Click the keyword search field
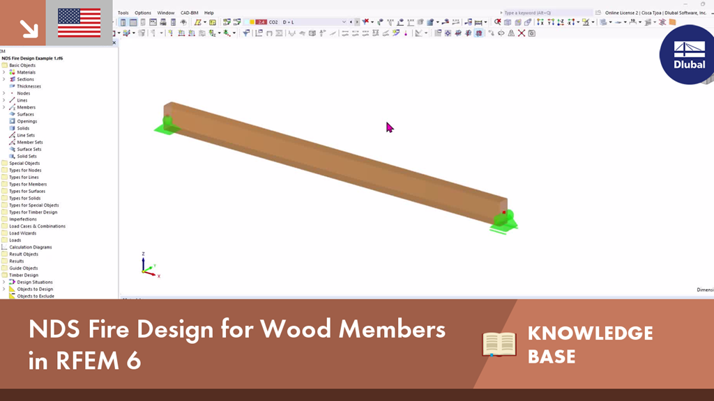 tap(547, 13)
